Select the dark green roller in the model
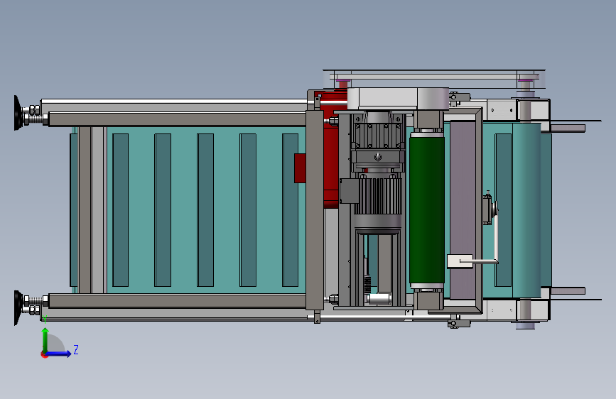The width and height of the screenshot is (616, 399). (426, 210)
